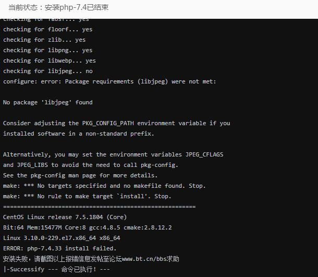Click the status header "安装php-7.4已结束"
The height and width of the screenshot is (277, 318).
pos(59,8)
